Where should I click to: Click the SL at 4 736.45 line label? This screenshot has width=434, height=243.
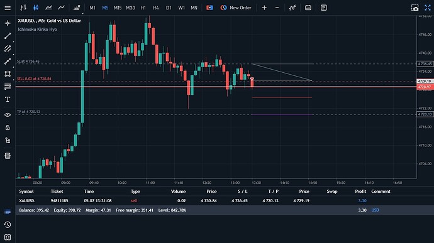coord(28,62)
